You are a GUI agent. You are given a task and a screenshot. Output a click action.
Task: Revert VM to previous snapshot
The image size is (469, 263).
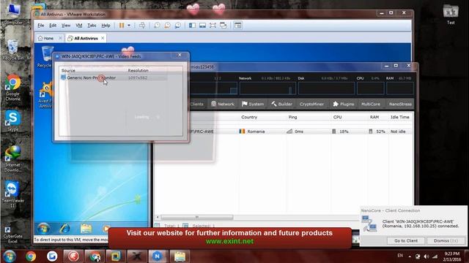[x=167, y=26]
